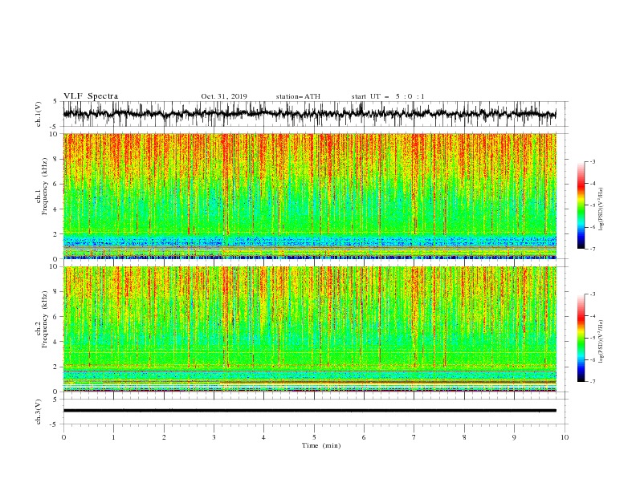Viewport: 636px width, 491px height.
Task: Click time axis tick label "0"
Action: tap(63, 437)
